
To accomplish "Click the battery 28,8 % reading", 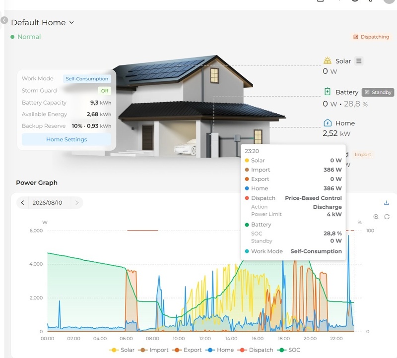I will 355,104.
